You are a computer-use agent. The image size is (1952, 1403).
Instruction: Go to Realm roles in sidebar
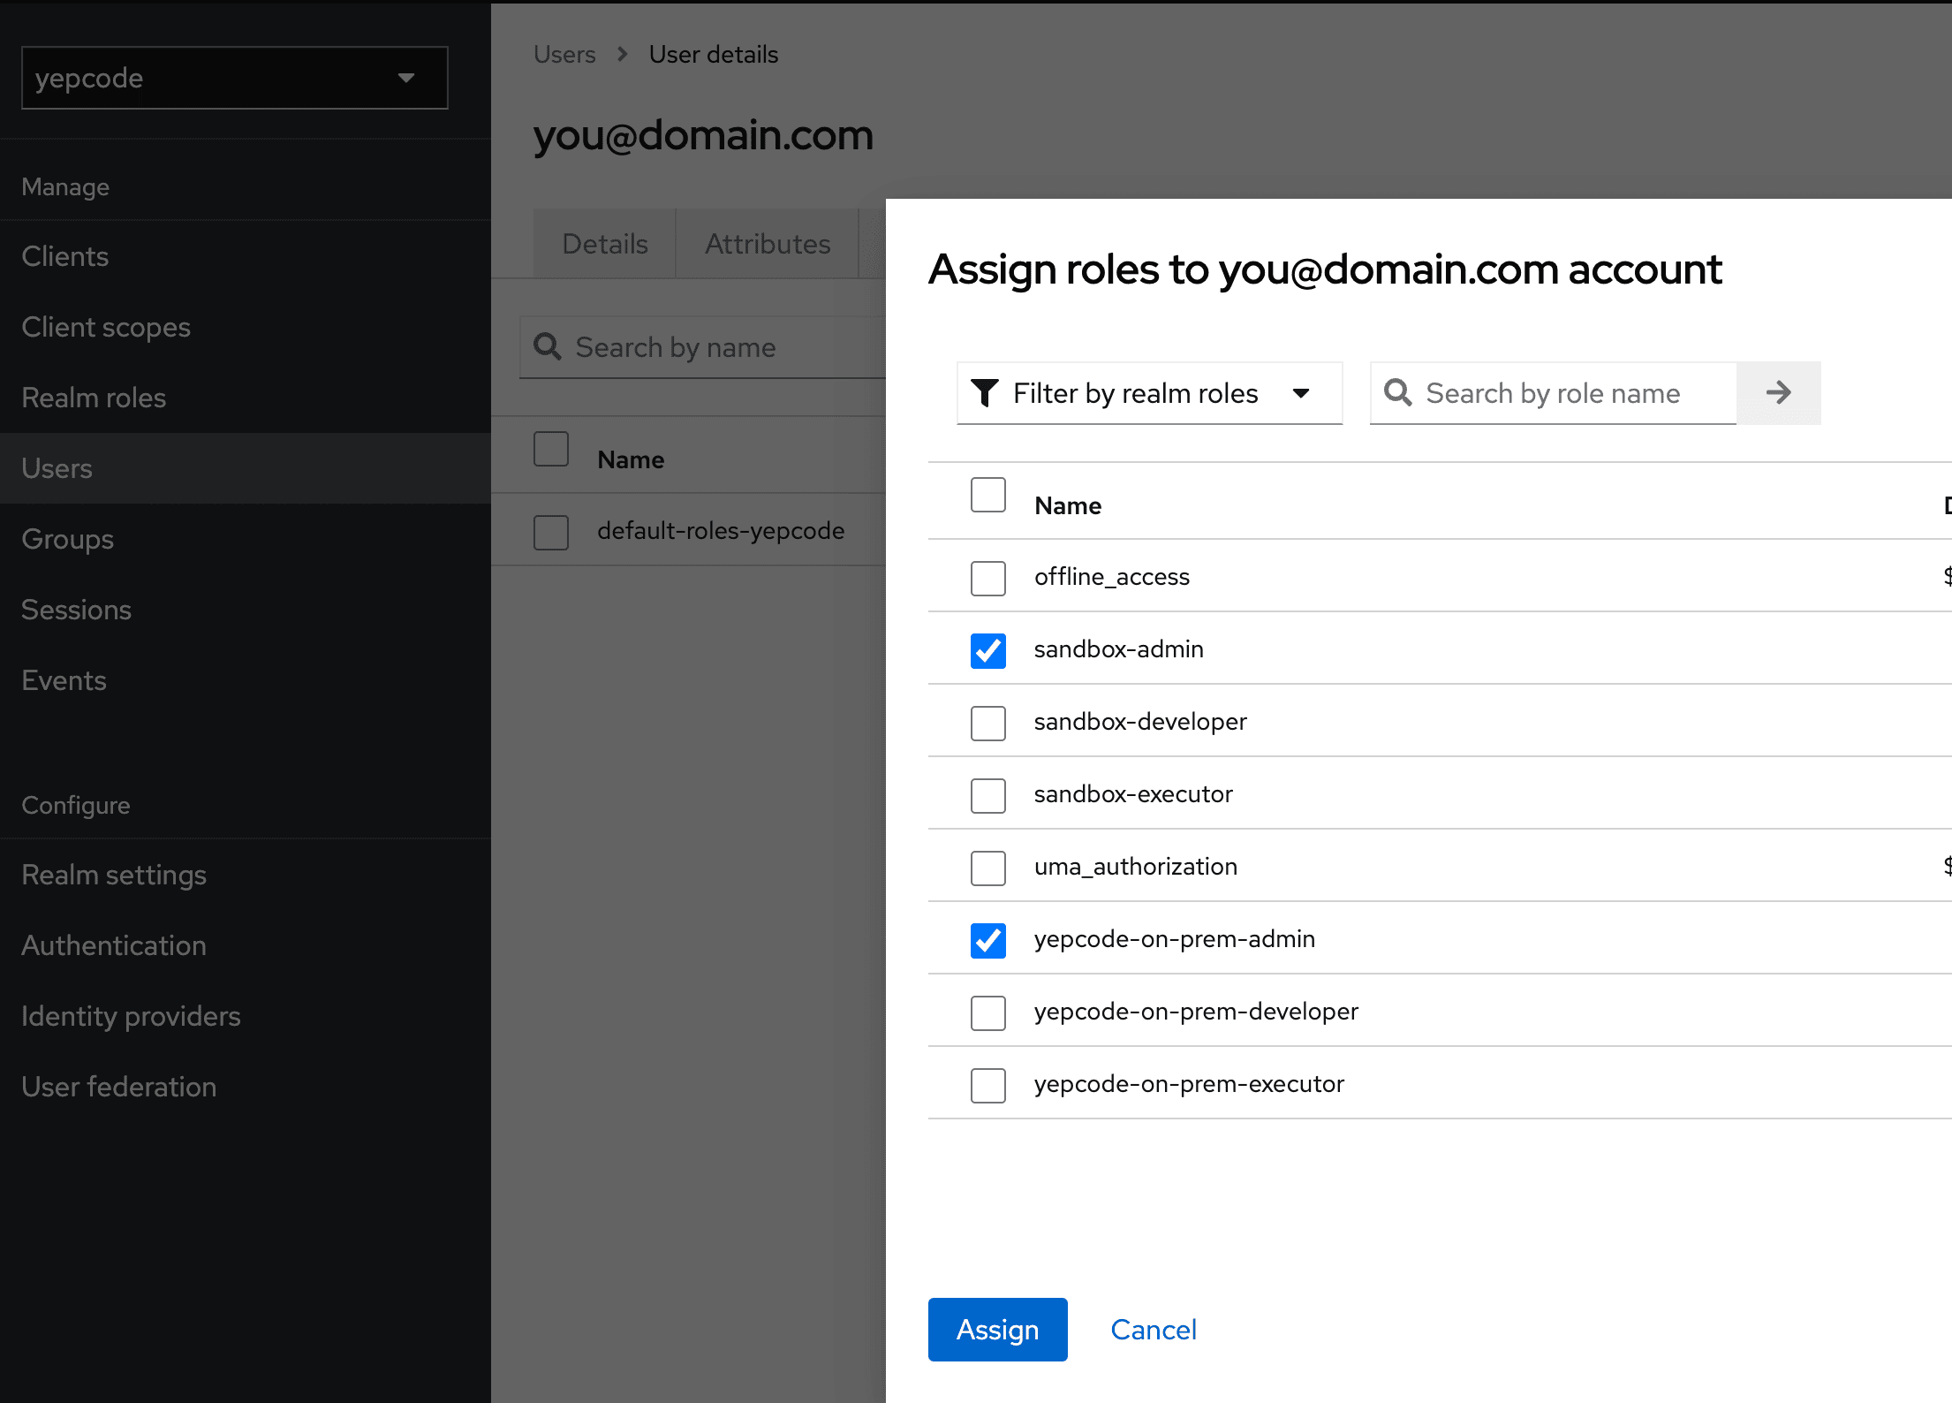94,398
